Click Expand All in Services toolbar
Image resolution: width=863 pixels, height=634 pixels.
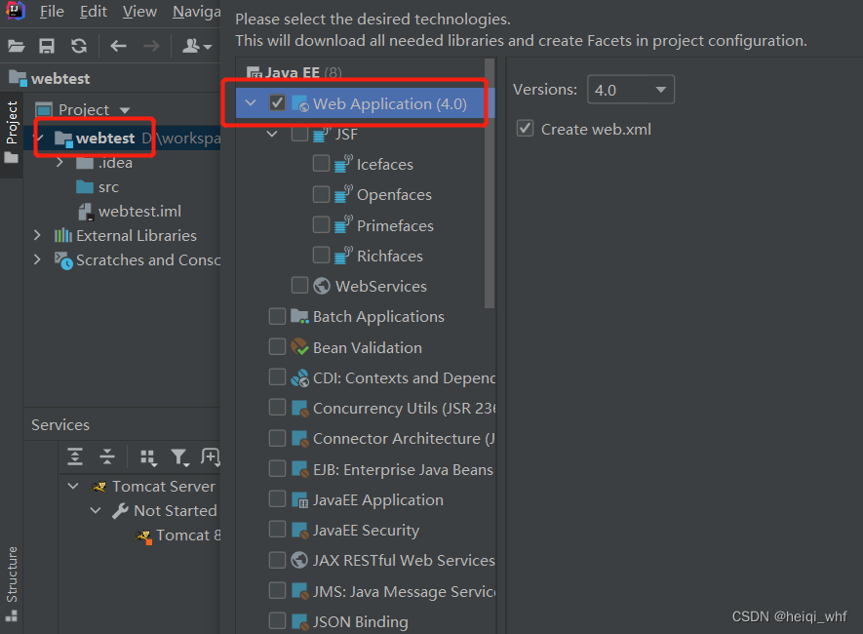coord(75,456)
